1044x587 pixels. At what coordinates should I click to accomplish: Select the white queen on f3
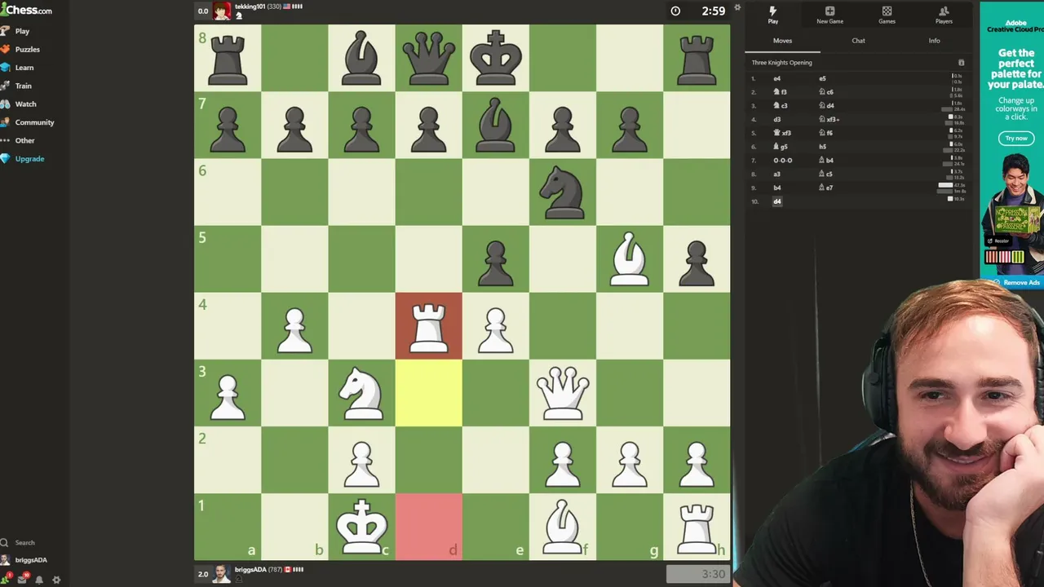(562, 394)
